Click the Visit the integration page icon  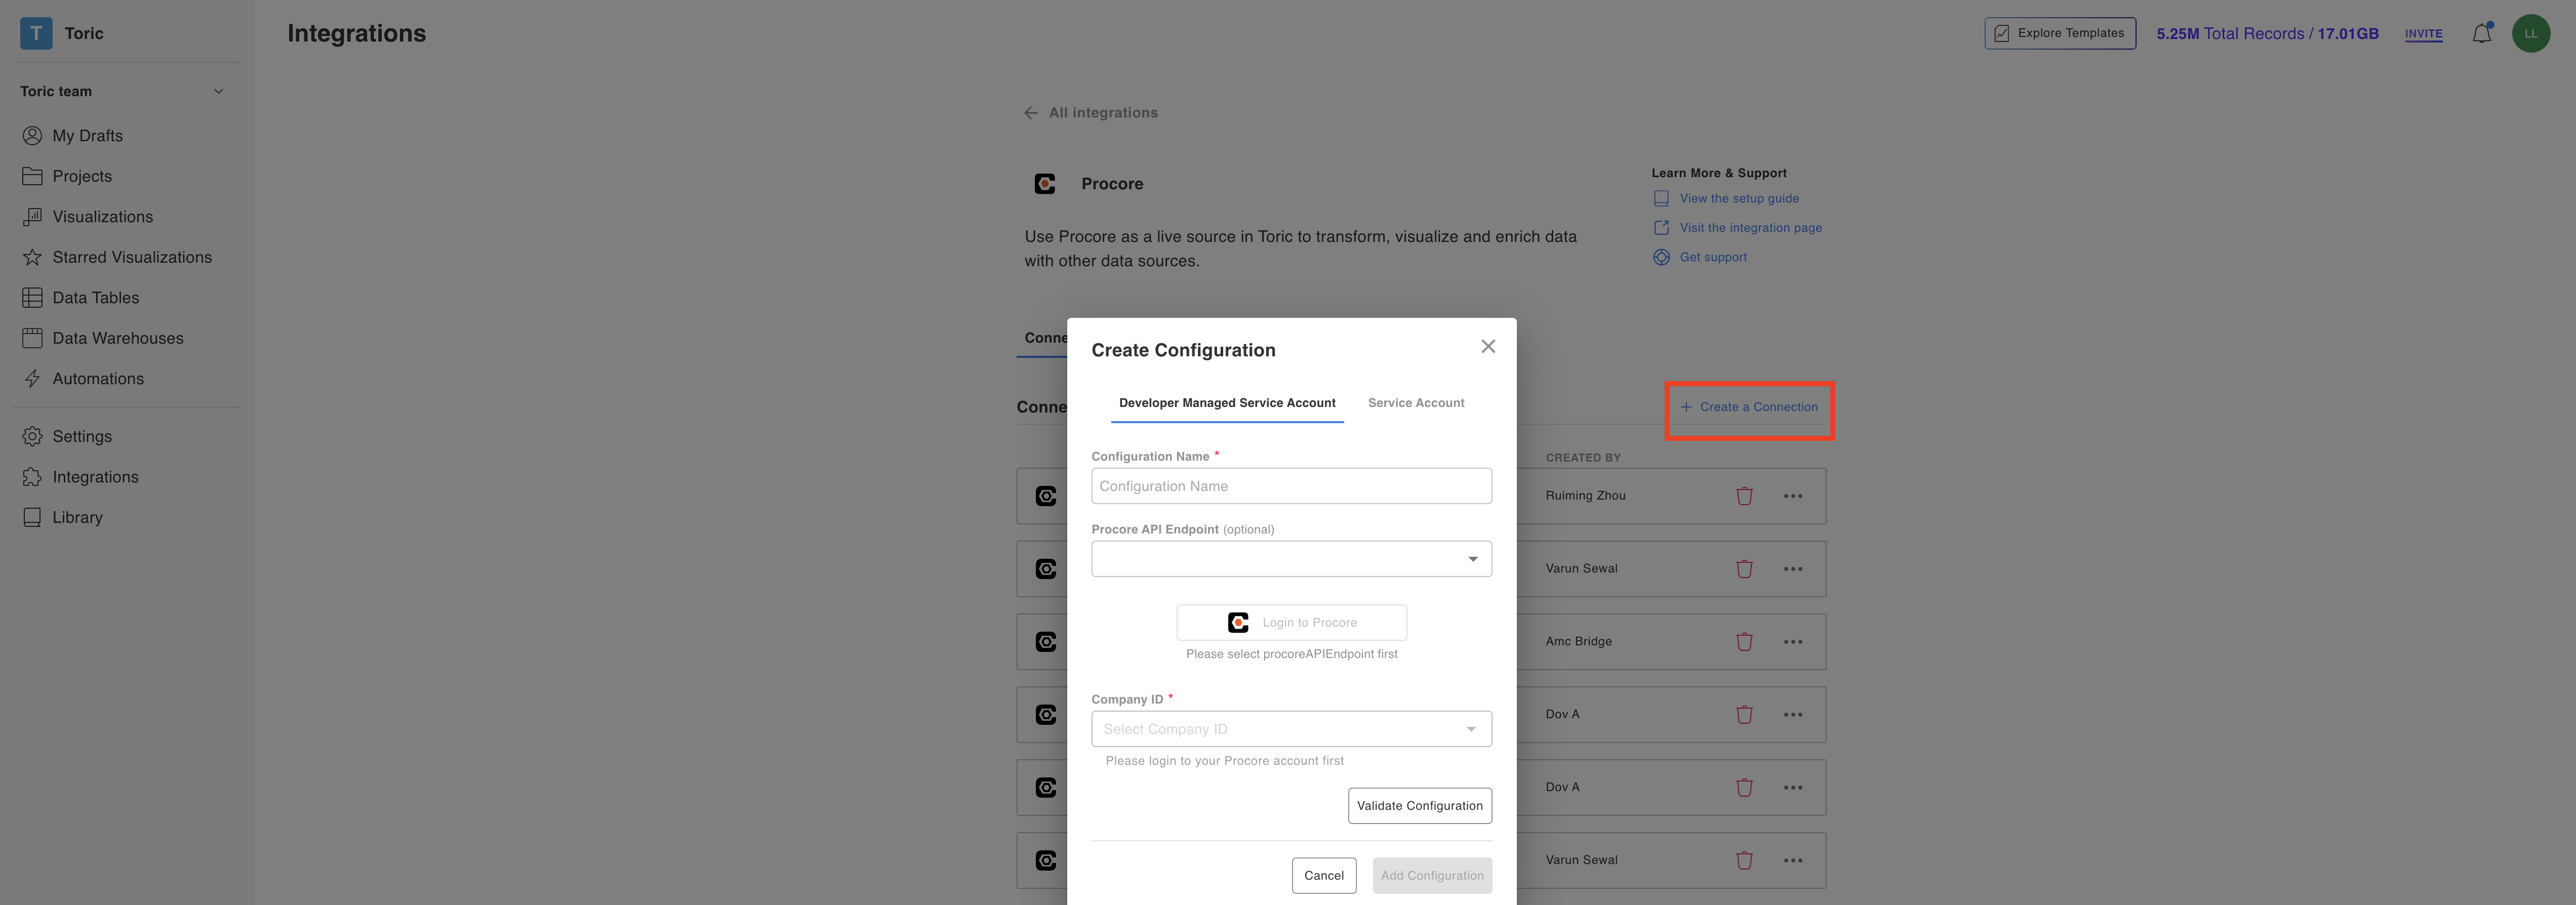tap(1661, 228)
